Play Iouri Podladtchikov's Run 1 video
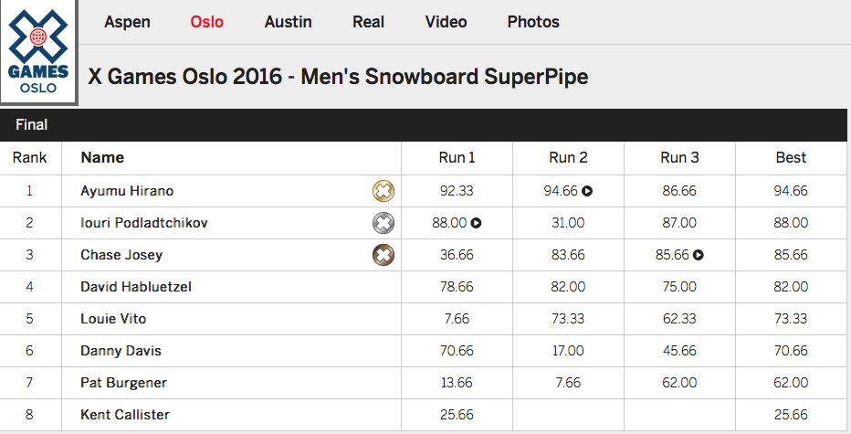Viewport: 851px width, 434px height. pyautogui.click(x=477, y=223)
